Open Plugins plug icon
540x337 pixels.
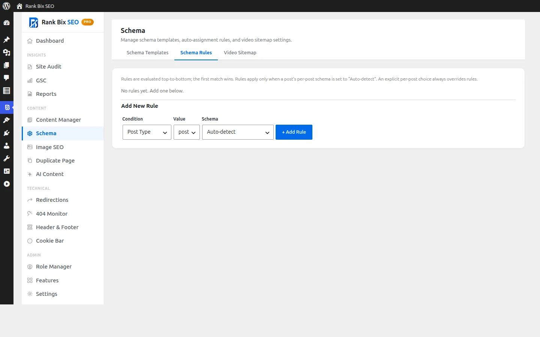coord(6,133)
